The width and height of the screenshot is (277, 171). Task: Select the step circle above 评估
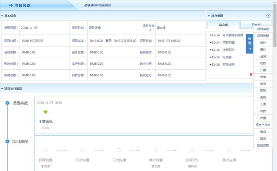pyautogui.click(x=193, y=150)
